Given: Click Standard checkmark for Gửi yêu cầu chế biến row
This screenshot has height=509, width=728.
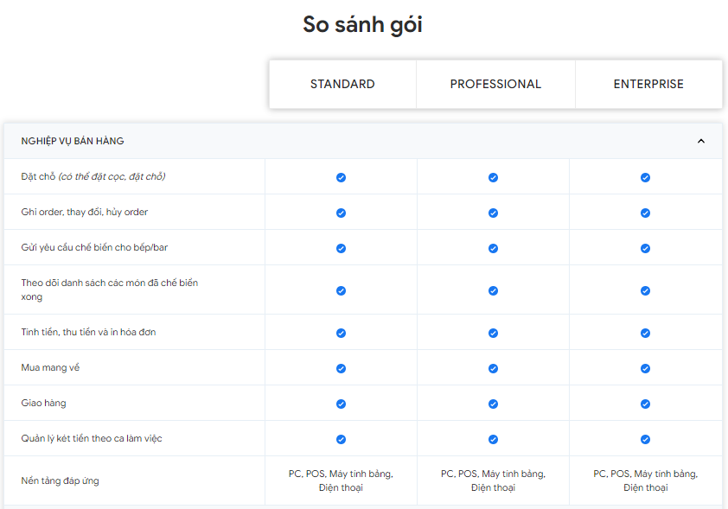Looking at the screenshot, I should pyautogui.click(x=341, y=248).
